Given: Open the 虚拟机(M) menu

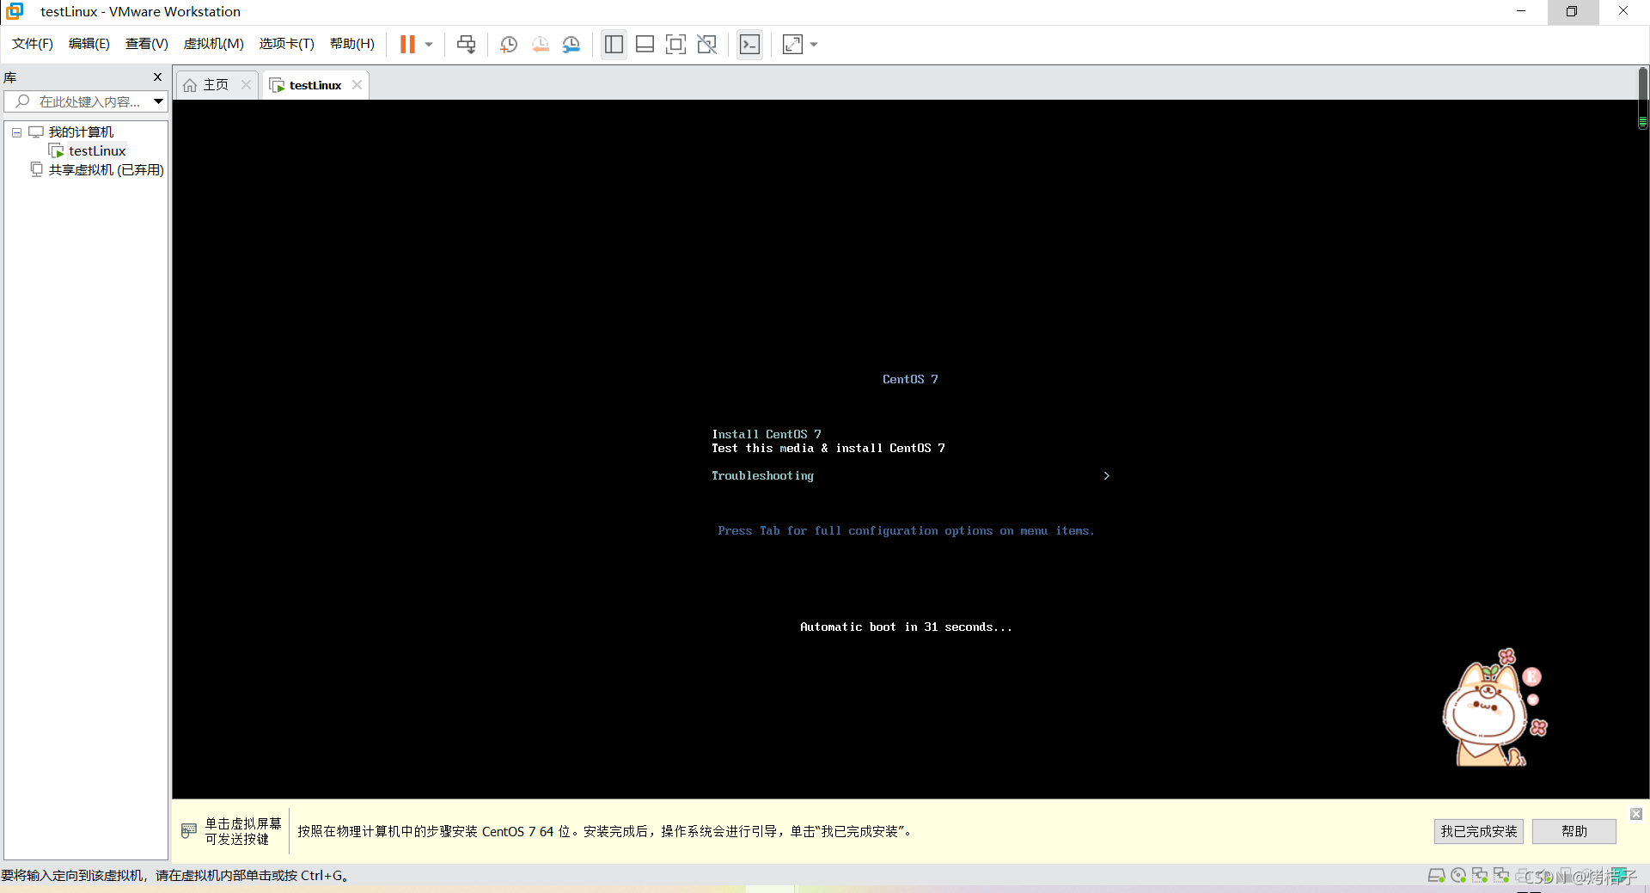Looking at the screenshot, I should tap(214, 44).
